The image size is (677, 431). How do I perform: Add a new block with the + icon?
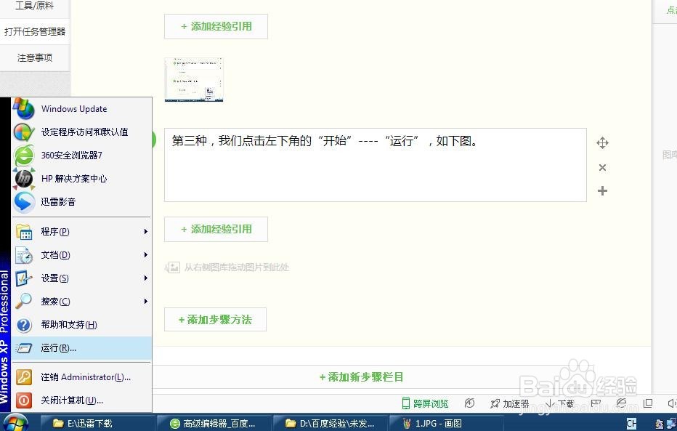coord(602,191)
